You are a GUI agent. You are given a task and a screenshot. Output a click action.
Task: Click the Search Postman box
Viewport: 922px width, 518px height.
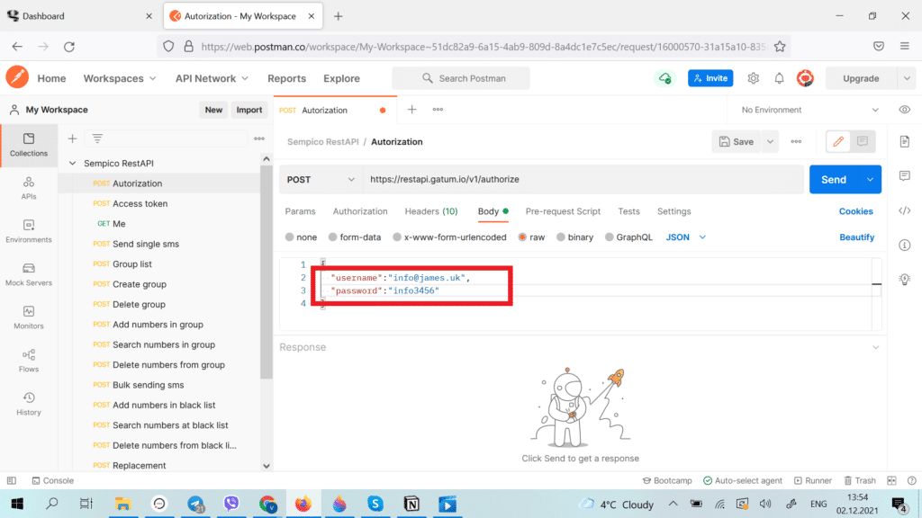point(461,78)
